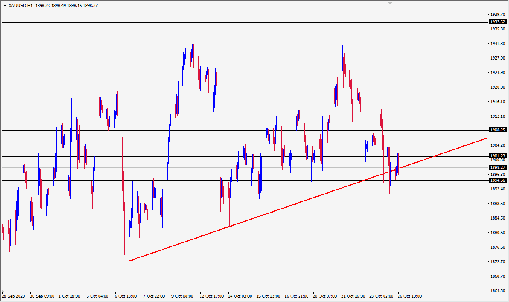Image resolution: width=509 pixels, height=302 pixels.
Task: Click the 30 Sep 09:00 time label
Action: click(x=42, y=296)
